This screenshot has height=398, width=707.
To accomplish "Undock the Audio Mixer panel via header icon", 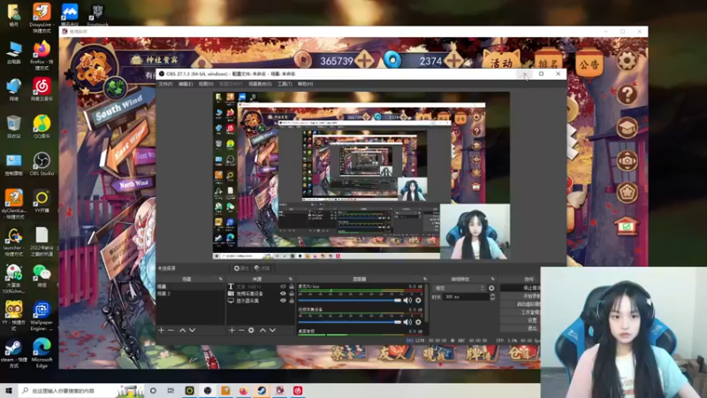I will [425, 279].
